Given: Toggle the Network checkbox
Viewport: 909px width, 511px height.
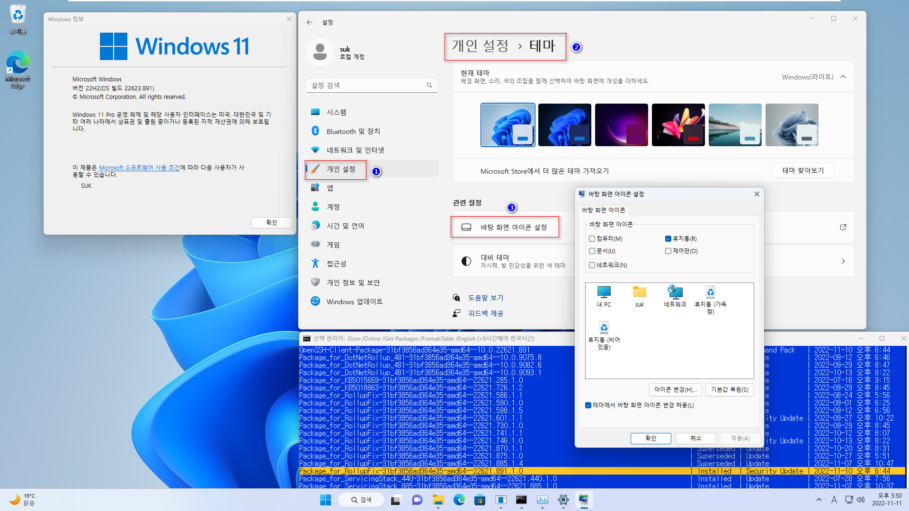Looking at the screenshot, I should point(592,265).
